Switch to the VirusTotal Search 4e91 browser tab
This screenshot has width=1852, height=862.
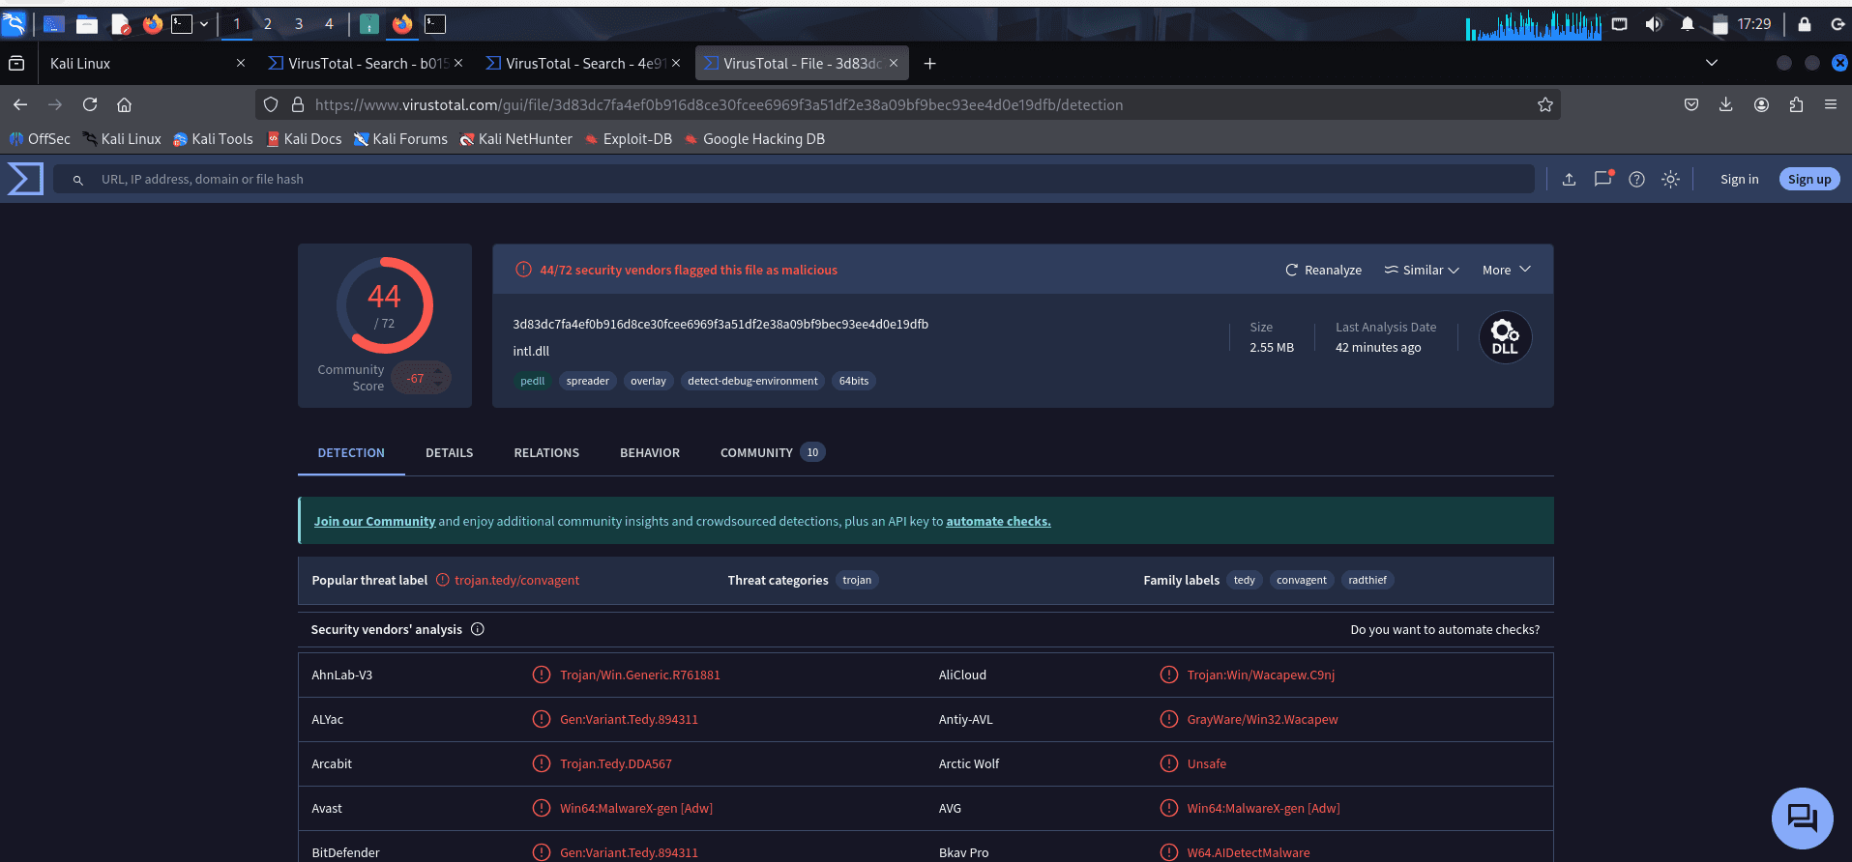(582, 63)
